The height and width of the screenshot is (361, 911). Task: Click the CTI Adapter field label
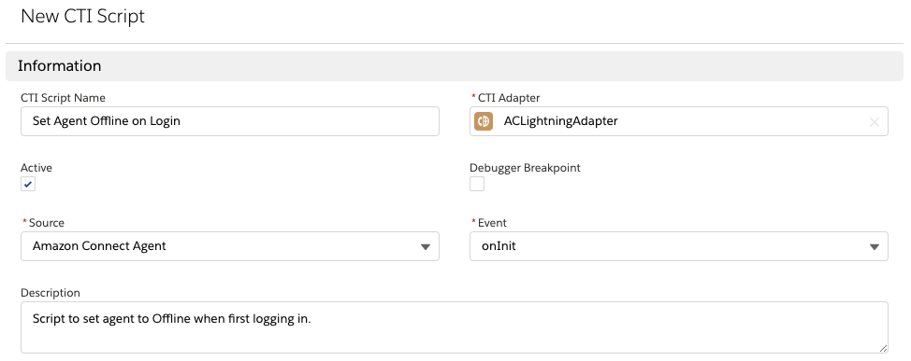click(509, 98)
